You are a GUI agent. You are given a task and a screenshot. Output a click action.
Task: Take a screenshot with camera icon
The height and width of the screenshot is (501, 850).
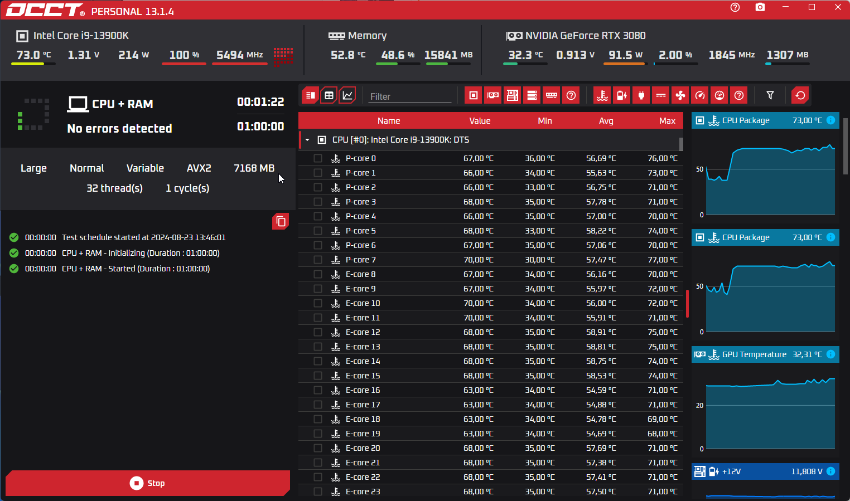(x=760, y=7)
